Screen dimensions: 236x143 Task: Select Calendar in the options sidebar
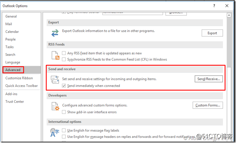coord(12,32)
